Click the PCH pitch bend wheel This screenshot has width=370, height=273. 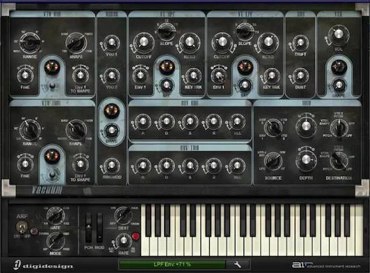[89, 228]
